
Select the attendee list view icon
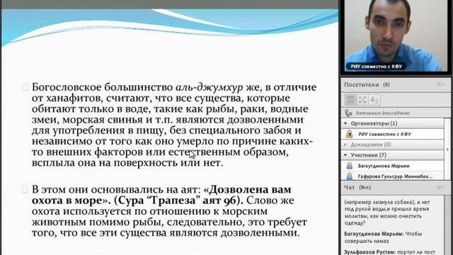pos(350,100)
